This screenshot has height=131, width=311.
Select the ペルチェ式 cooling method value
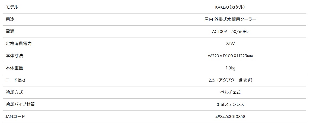pyautogui.click(x=230, y=92)
